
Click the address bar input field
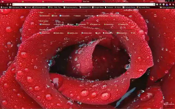84,4
